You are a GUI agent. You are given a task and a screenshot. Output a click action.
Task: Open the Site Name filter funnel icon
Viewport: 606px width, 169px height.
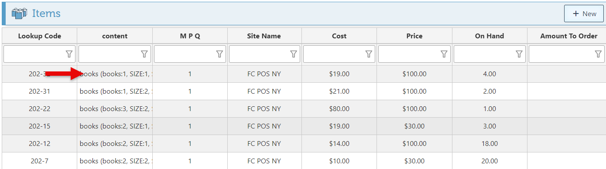294,54
